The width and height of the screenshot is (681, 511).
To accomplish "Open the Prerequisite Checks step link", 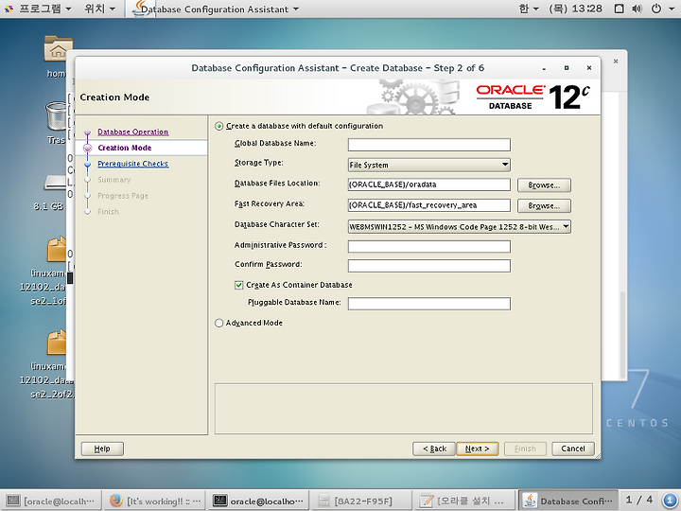I will (x=133, y=164).
